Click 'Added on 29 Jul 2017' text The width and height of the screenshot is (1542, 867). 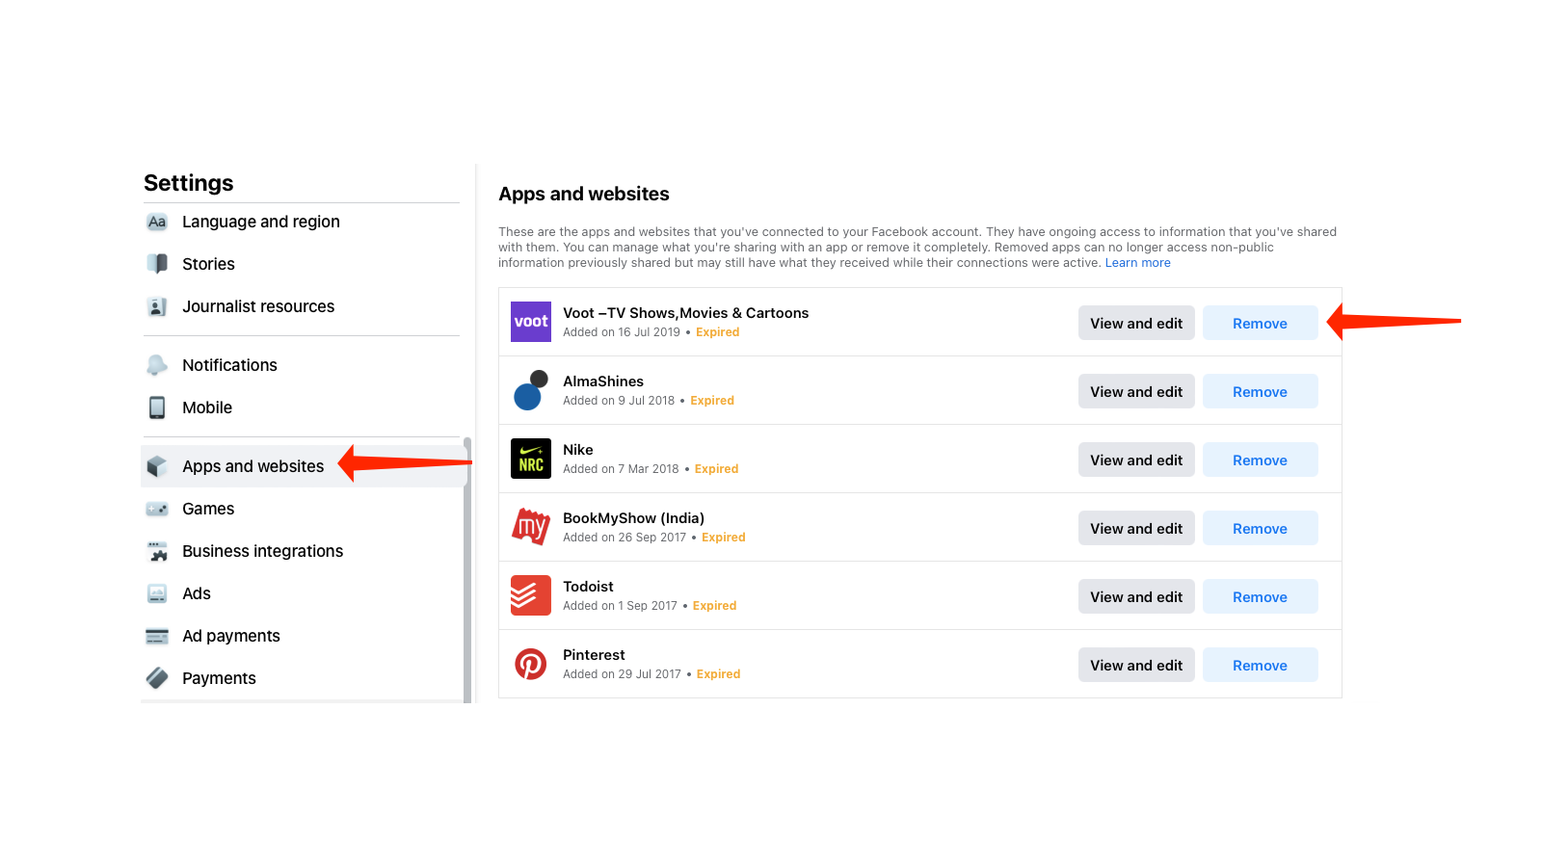pos(622,674)
